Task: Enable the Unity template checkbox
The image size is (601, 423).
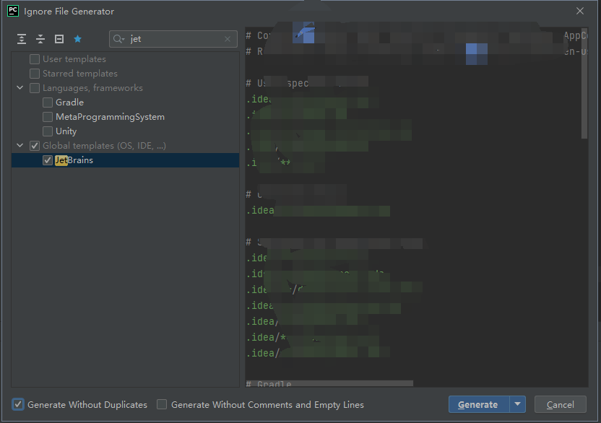Action: click(x=48, y=131)
